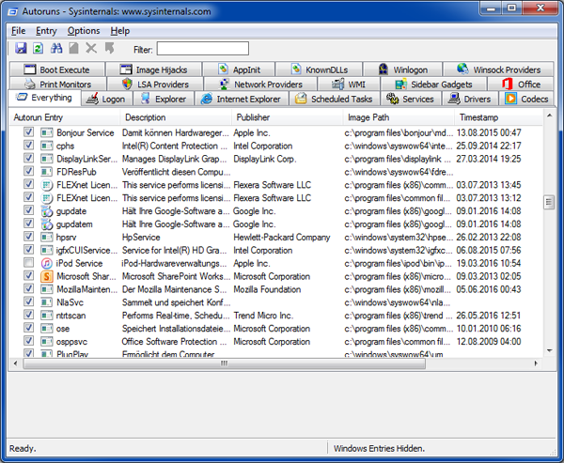Click the osppsvc entry icon
The image size is (564, 463).
47,341
